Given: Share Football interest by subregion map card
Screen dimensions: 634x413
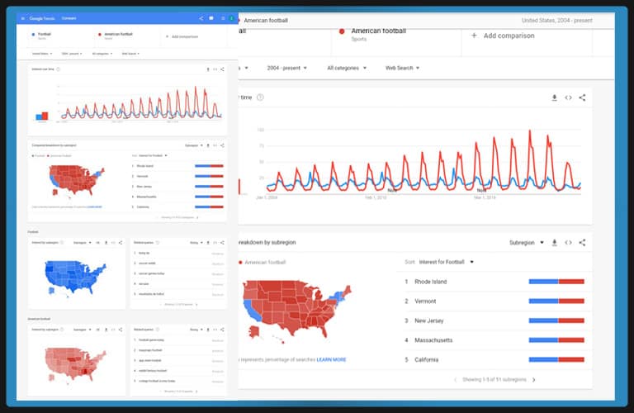Looking at the screenshot, I should point(120,243).
